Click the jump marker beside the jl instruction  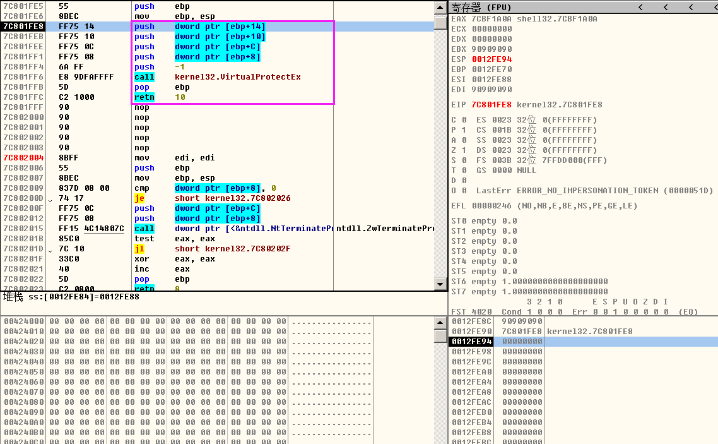(50, 249)
